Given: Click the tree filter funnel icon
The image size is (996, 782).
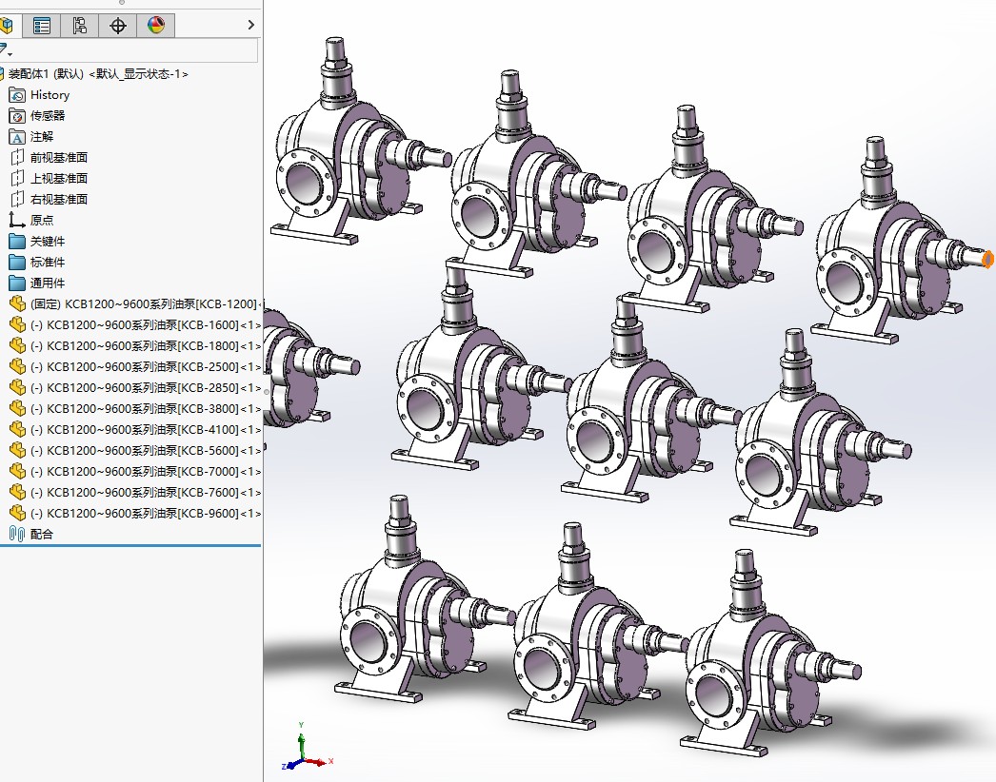Looking at the screenshot, I should point(5,49).
